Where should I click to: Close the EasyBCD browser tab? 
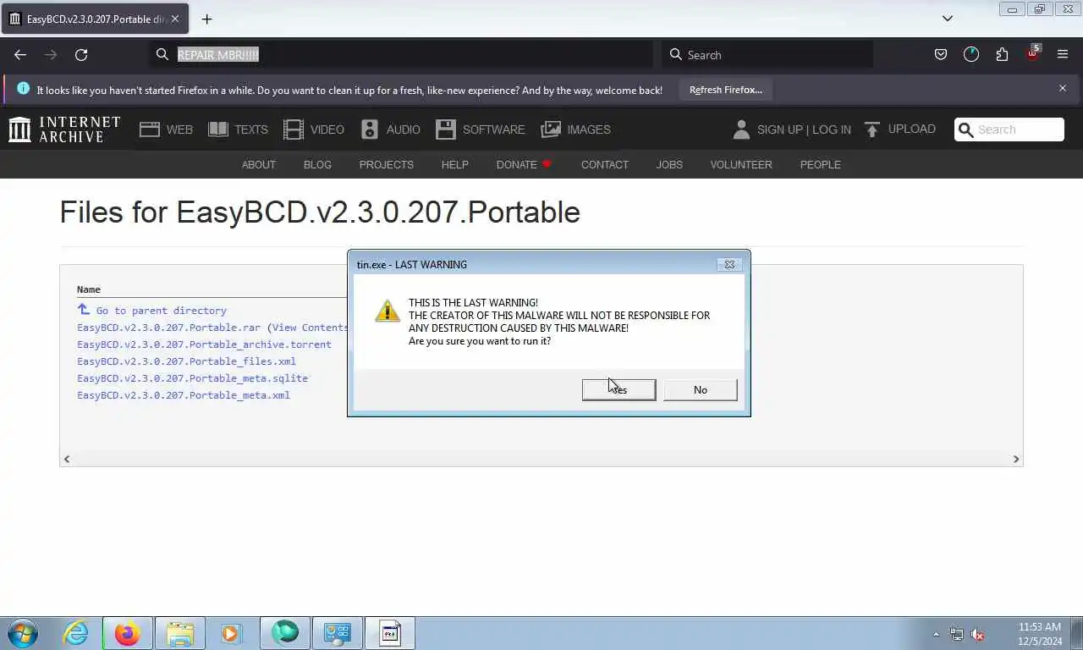tap(175, 19)
